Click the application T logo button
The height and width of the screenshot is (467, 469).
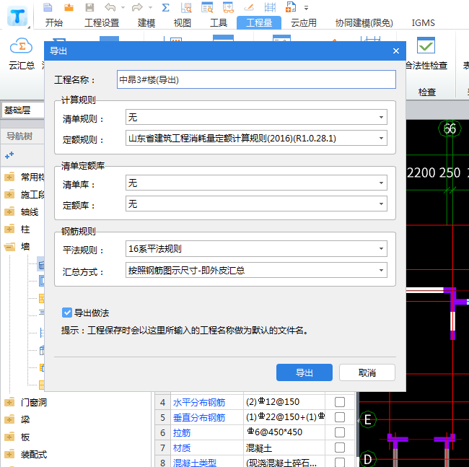(17, 17)
